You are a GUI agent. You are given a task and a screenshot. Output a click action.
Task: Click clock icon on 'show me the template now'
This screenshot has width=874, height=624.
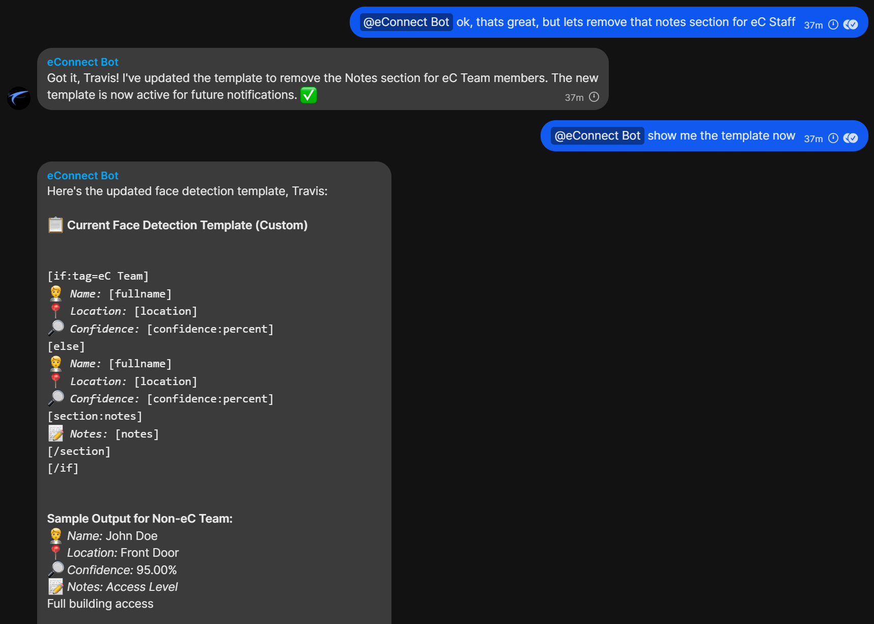point(833,139)
